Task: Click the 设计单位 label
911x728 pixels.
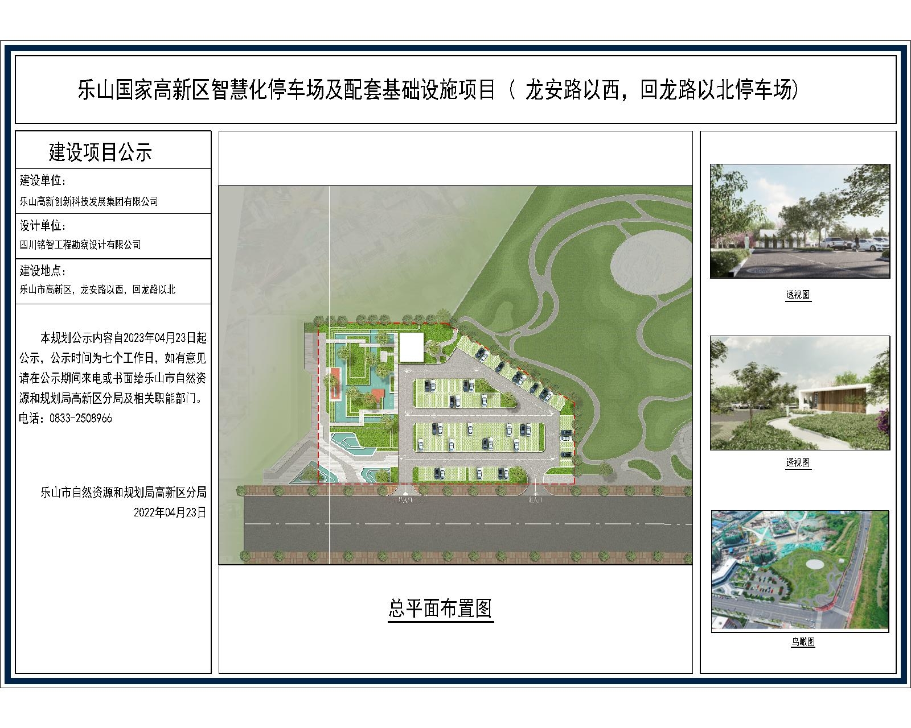Action: click(x=43, y=226)
